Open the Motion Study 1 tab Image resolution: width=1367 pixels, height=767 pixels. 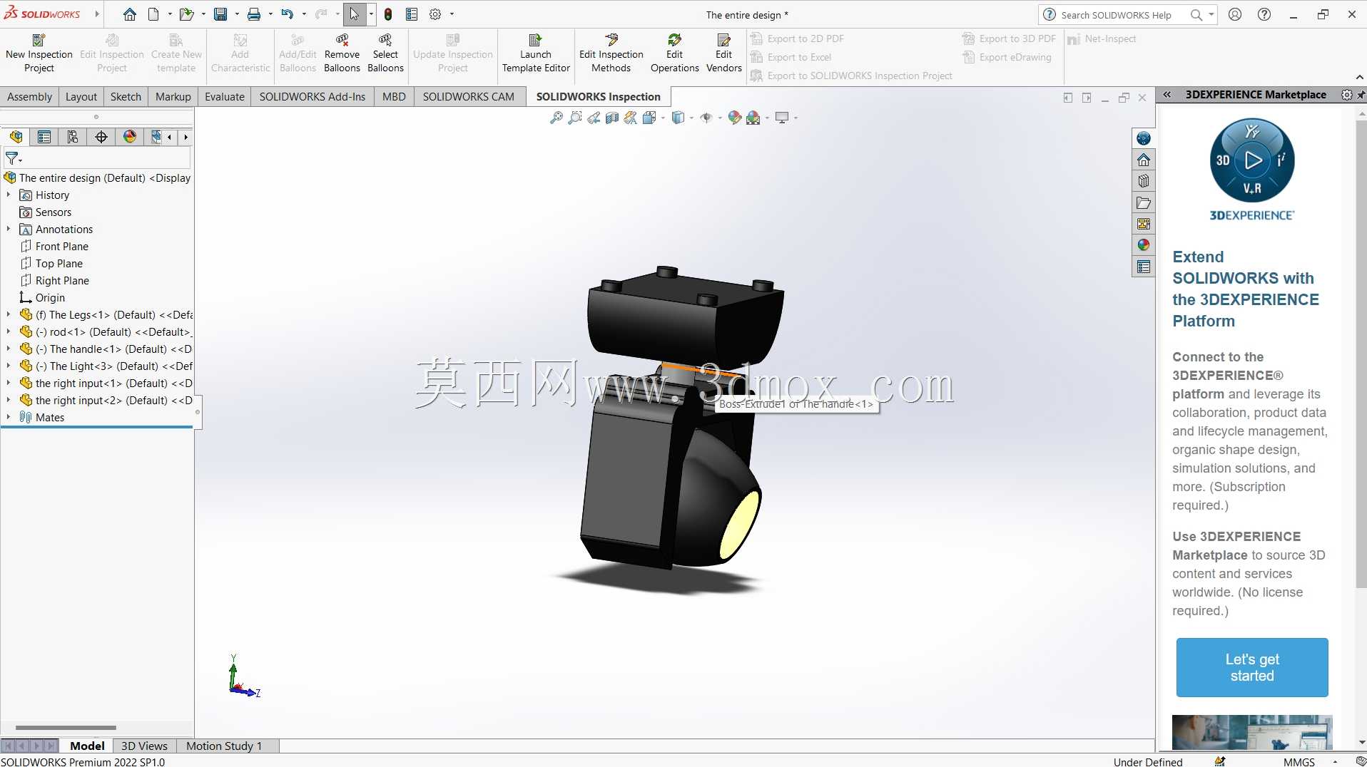[224, 746]
